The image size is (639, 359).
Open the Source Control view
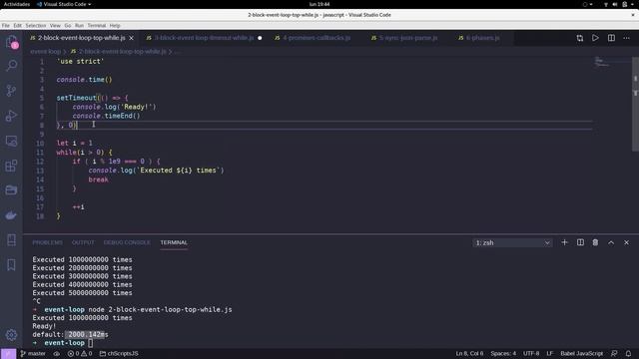coord(11,91)
